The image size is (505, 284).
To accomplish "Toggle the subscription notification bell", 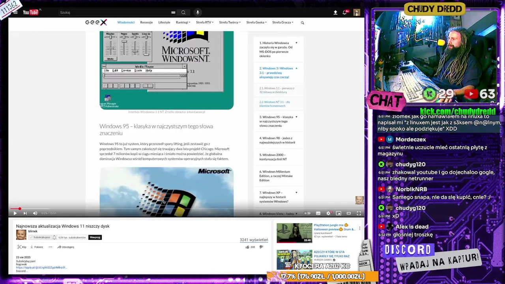I will coord(54,237).
